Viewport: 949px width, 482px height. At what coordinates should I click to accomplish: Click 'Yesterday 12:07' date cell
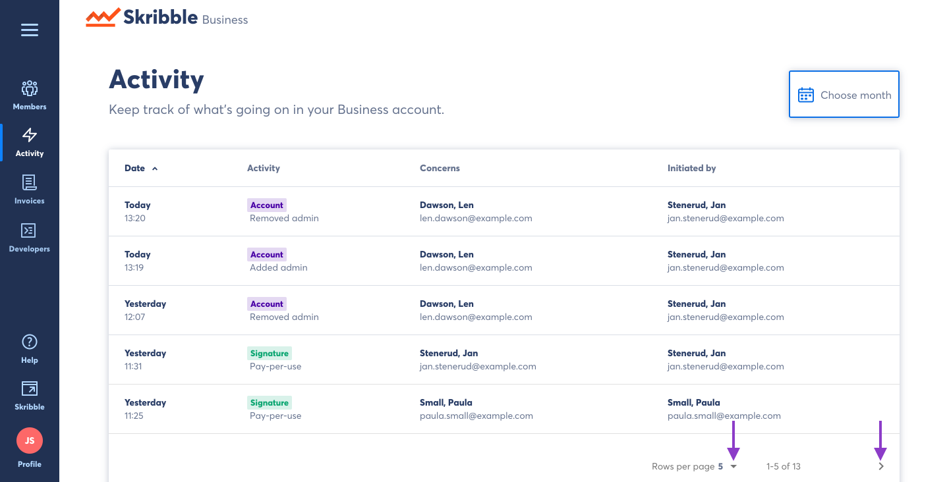click(146, 310)
